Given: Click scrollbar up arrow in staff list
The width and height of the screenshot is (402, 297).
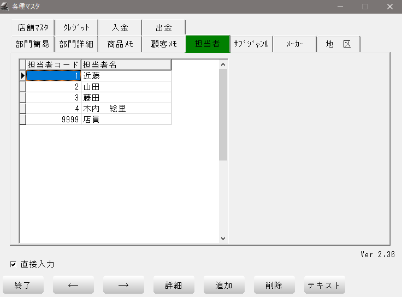Looking at the screenshot, I should [x=223, y=64].
